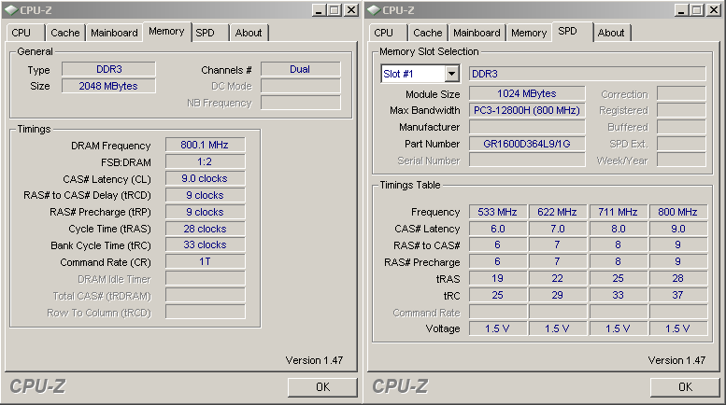Click 711 MHz frequency cell
The height and width of the screenshot is (405, 726).
619,212
